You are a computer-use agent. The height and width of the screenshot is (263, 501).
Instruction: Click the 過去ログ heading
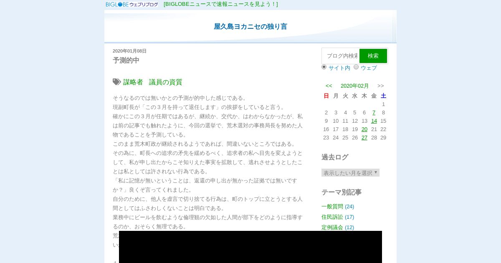(x=335, y=157)
